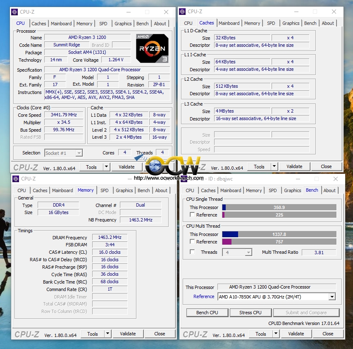Click the Core Speed value 3441.79 MHz

tap(64, 115)
